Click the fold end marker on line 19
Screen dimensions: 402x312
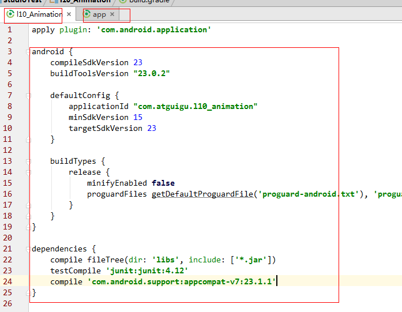(28, 227)
